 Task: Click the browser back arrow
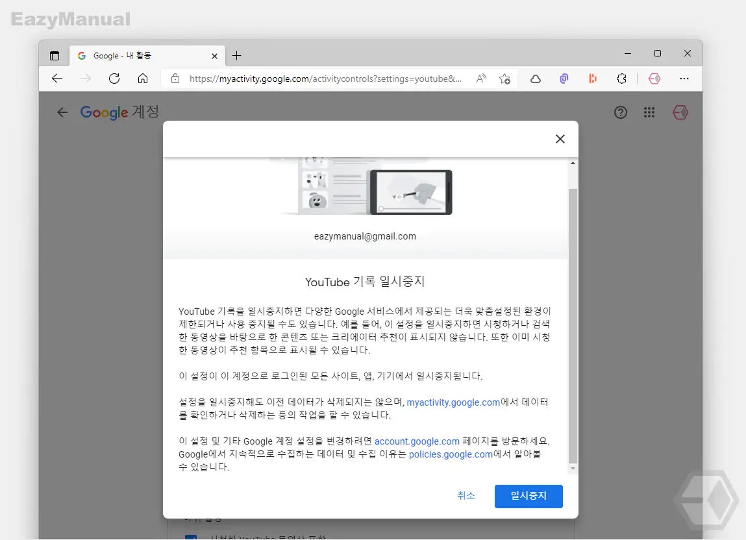pyautogui.click(x=57, y=79)
